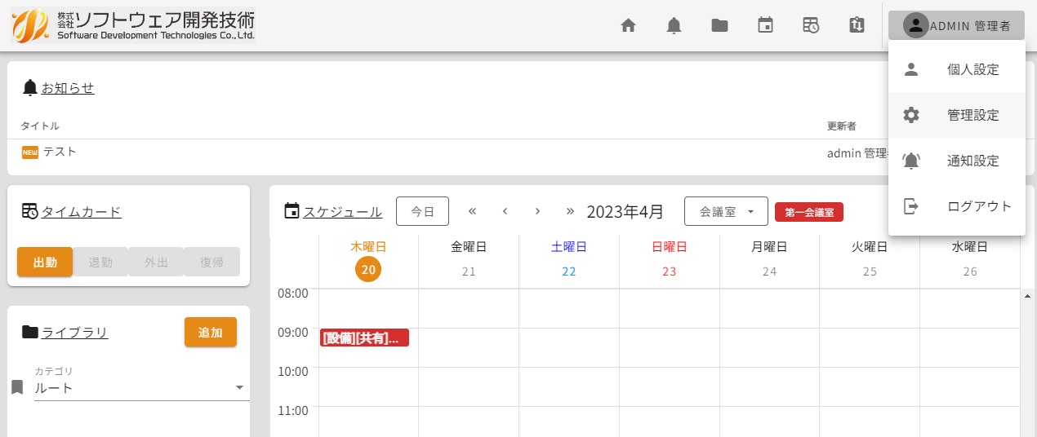
Task: Click the 今日 button in schedule
Action: 422,211
